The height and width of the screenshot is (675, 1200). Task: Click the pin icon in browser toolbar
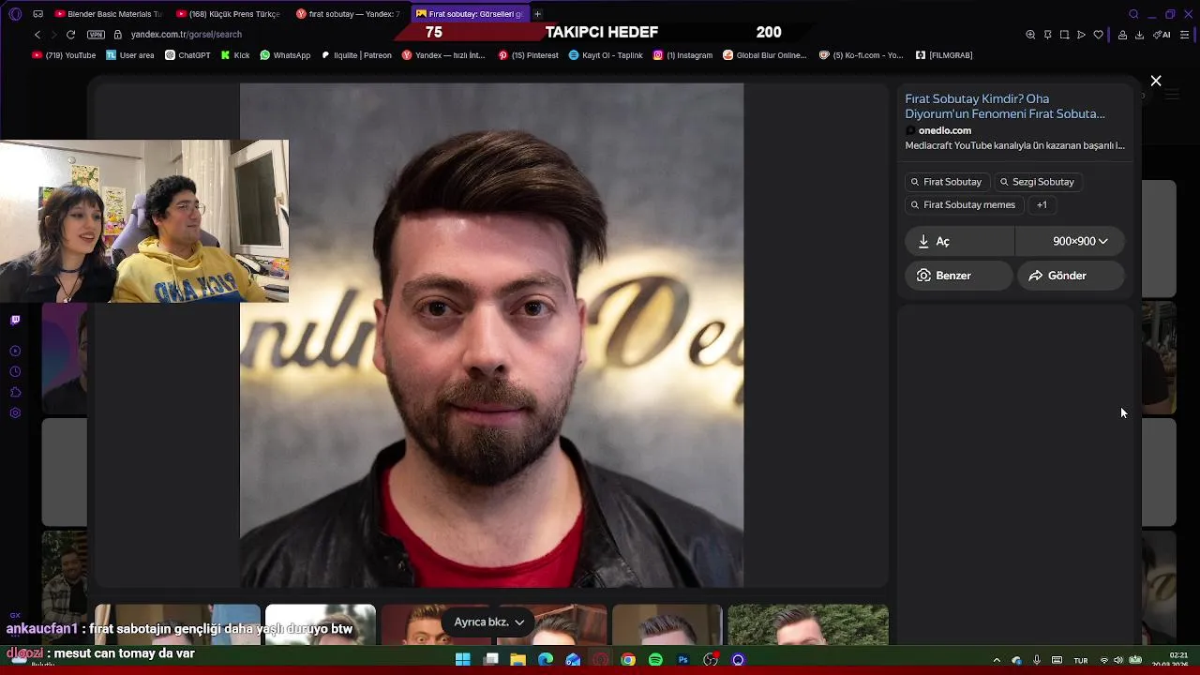pyautogui.click(x=1047, y=35)
